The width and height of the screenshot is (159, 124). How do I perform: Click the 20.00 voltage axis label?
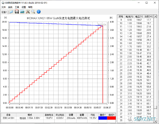[4, 22]
